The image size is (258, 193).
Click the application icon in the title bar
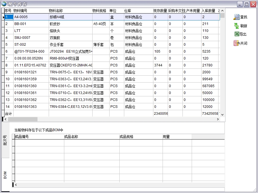[x=3, y=3]
